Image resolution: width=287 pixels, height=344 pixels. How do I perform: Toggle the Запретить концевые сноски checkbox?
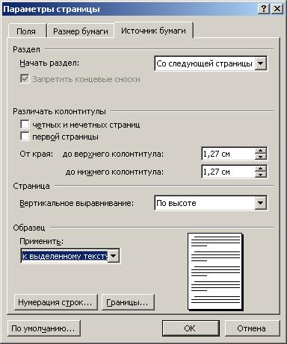(x=25, y=79)
